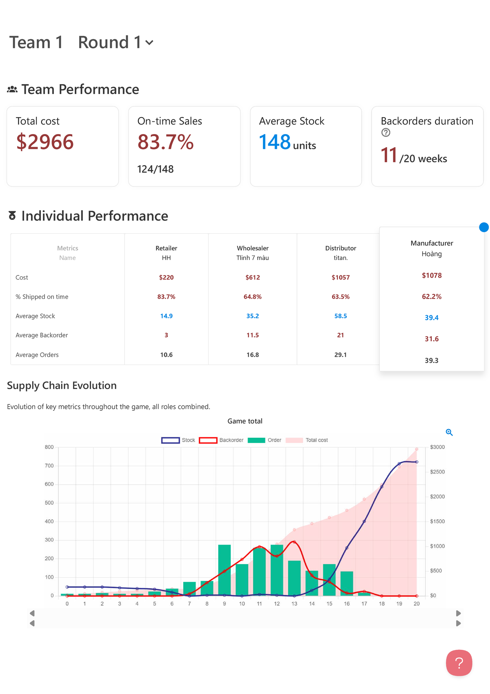This screenshot has width=490, height=694.
Task: Click the 58.5 average stock cell
Action: [341, 316]
